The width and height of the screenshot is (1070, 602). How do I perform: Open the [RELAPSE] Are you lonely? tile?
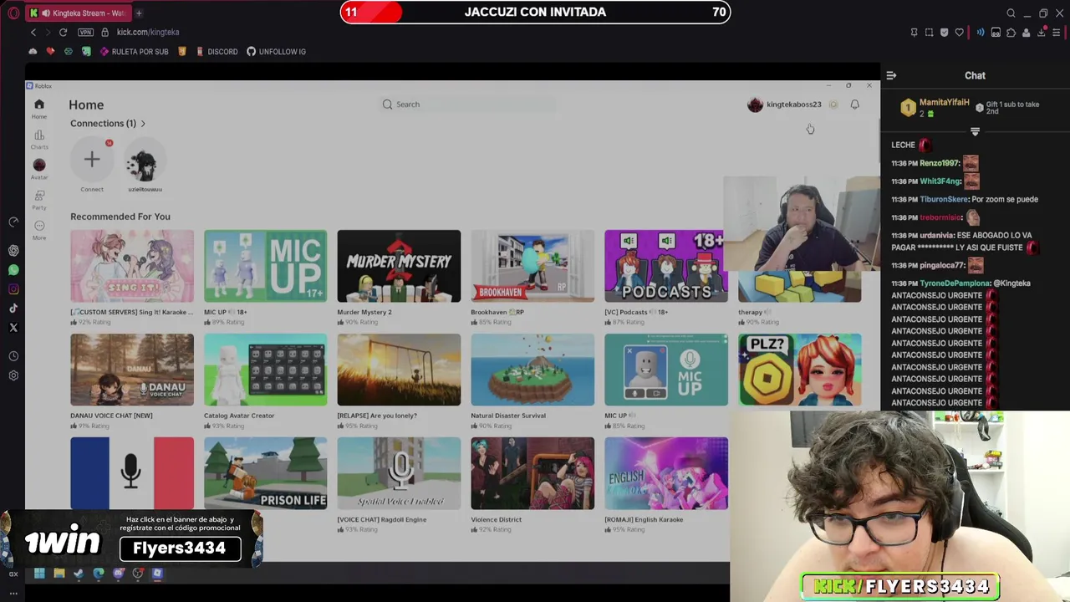point(399,370)
